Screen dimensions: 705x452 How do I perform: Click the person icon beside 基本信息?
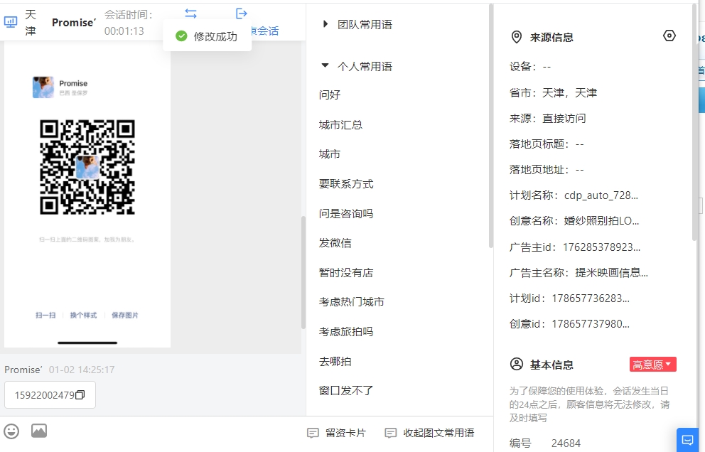click(x=517, y=364)
